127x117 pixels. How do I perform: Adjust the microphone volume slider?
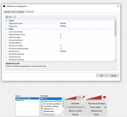point(75,100)
